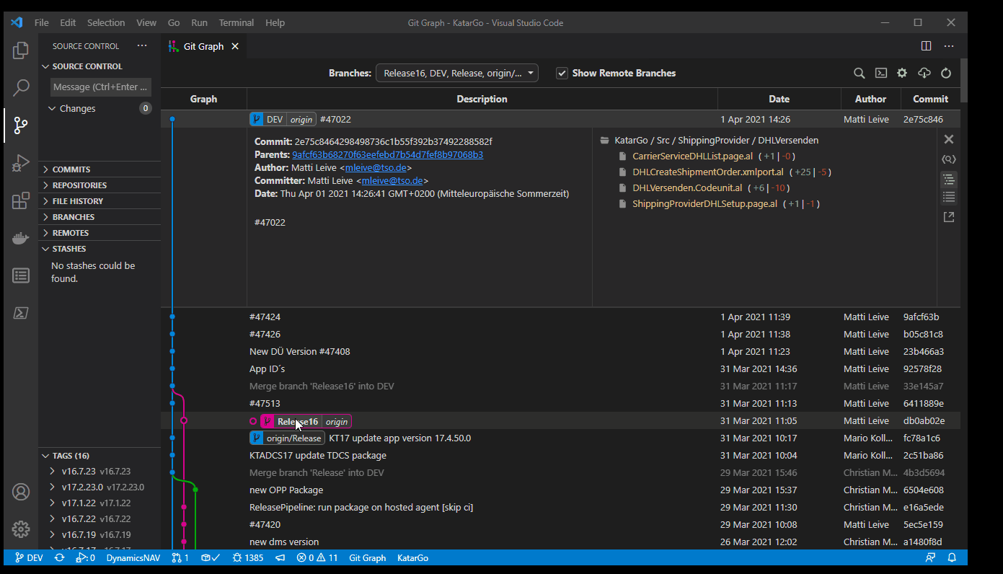Refresh the Git Graph view
The width and height of the screenshot is (1003, 574).
(946, 73)
